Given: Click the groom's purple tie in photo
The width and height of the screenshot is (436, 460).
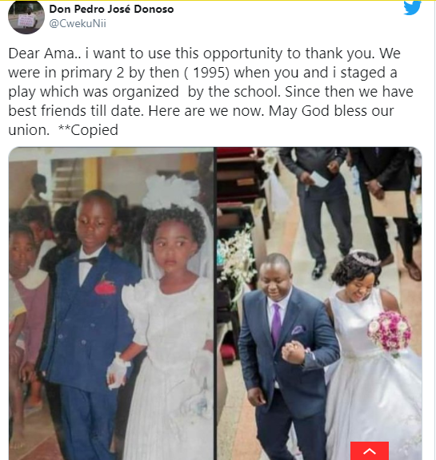Looking at the screenshot, I should click(276, 325).
